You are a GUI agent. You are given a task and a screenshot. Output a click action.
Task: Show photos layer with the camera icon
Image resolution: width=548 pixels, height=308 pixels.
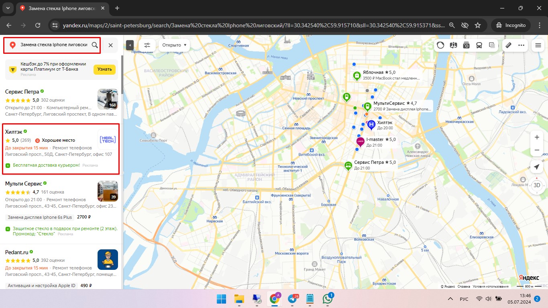(x=467, y=45)
